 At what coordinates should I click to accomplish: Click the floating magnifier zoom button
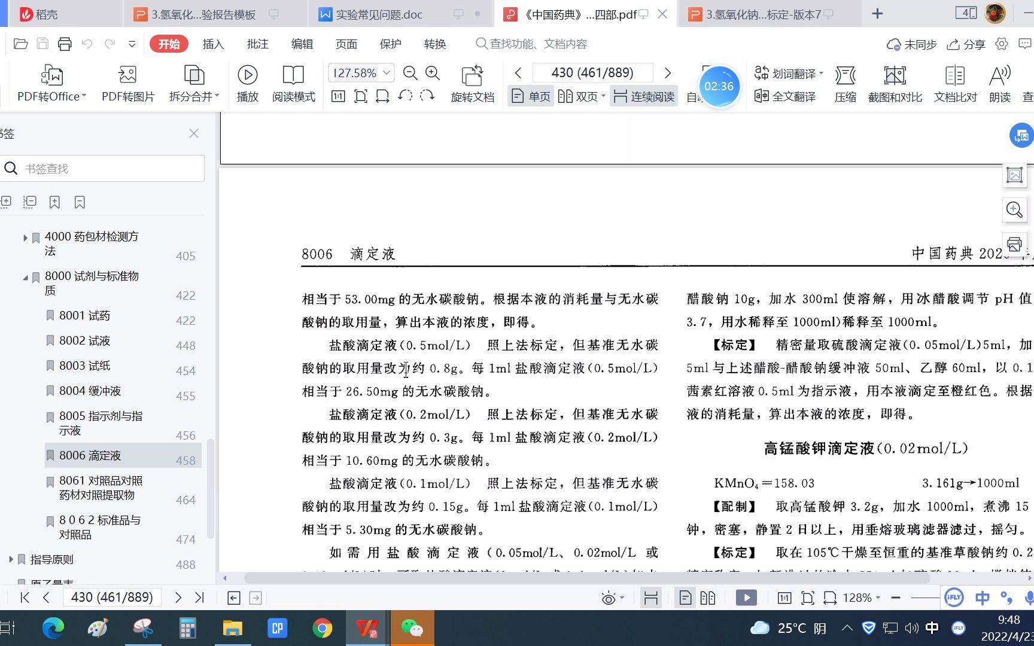(x=1014, y=209)
